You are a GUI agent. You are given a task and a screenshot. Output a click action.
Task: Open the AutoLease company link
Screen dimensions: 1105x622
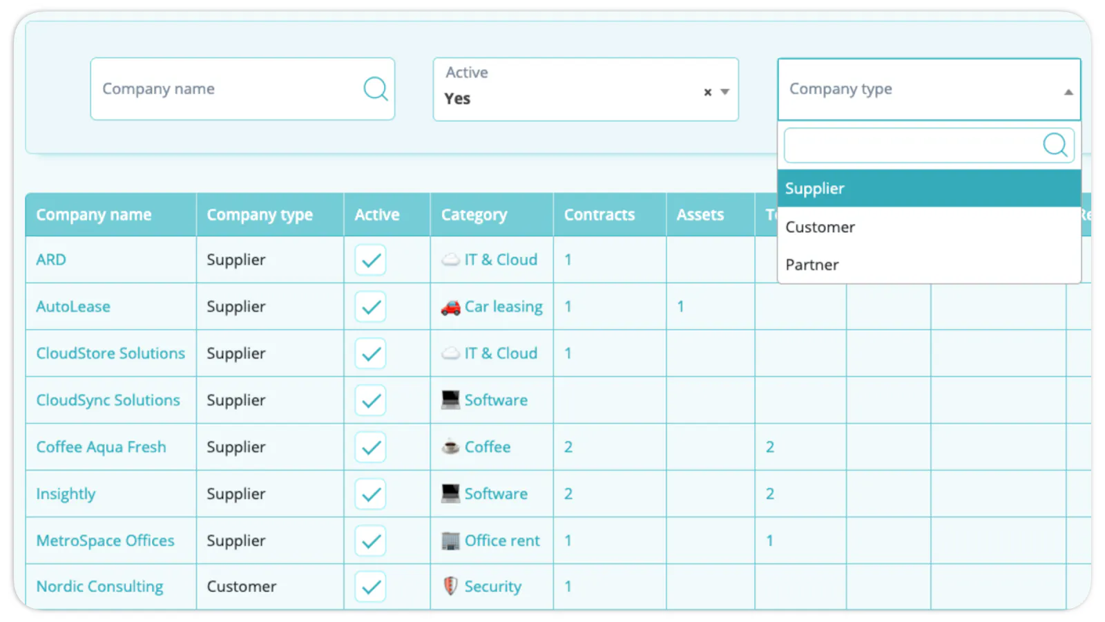[73, 307]
